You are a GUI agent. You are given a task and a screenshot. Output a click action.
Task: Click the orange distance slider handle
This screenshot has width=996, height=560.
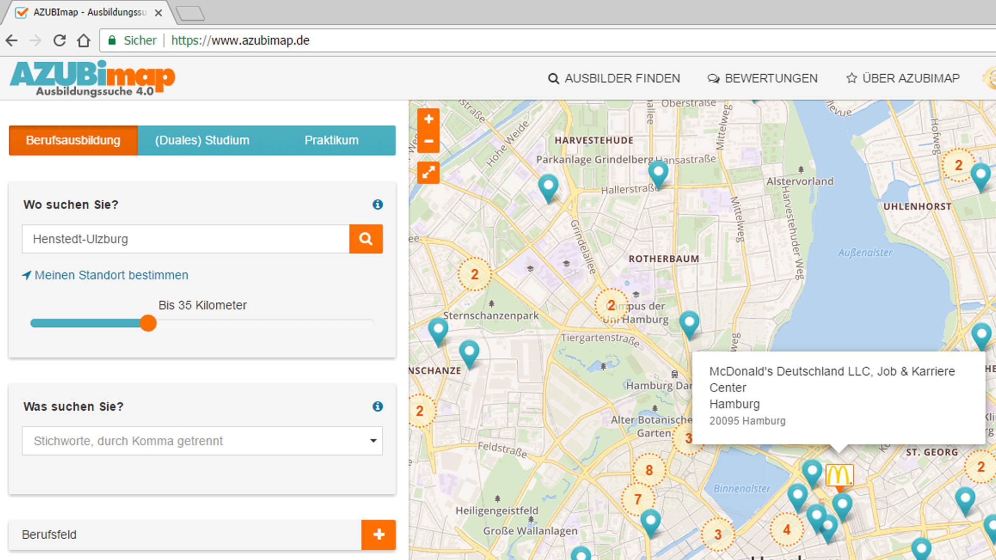coord(148,323)
